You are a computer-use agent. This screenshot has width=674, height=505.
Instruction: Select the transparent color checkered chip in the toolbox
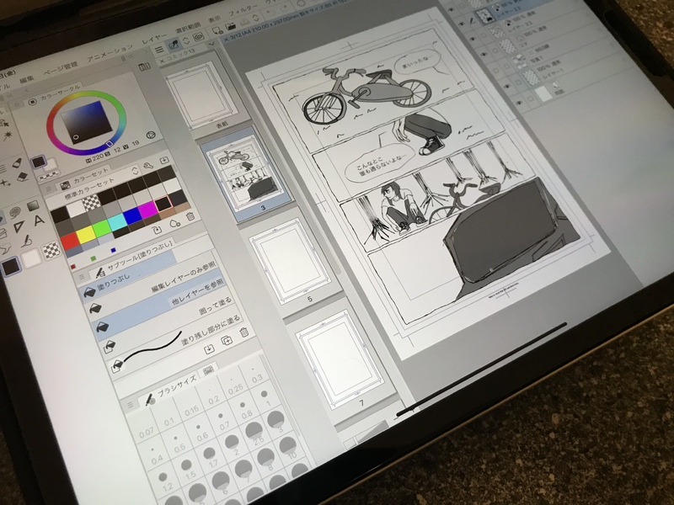pos(51,251)
